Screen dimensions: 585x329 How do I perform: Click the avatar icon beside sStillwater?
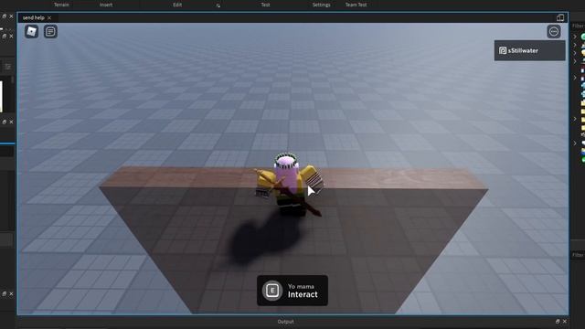pyautogui.click(x=503, y=50)
